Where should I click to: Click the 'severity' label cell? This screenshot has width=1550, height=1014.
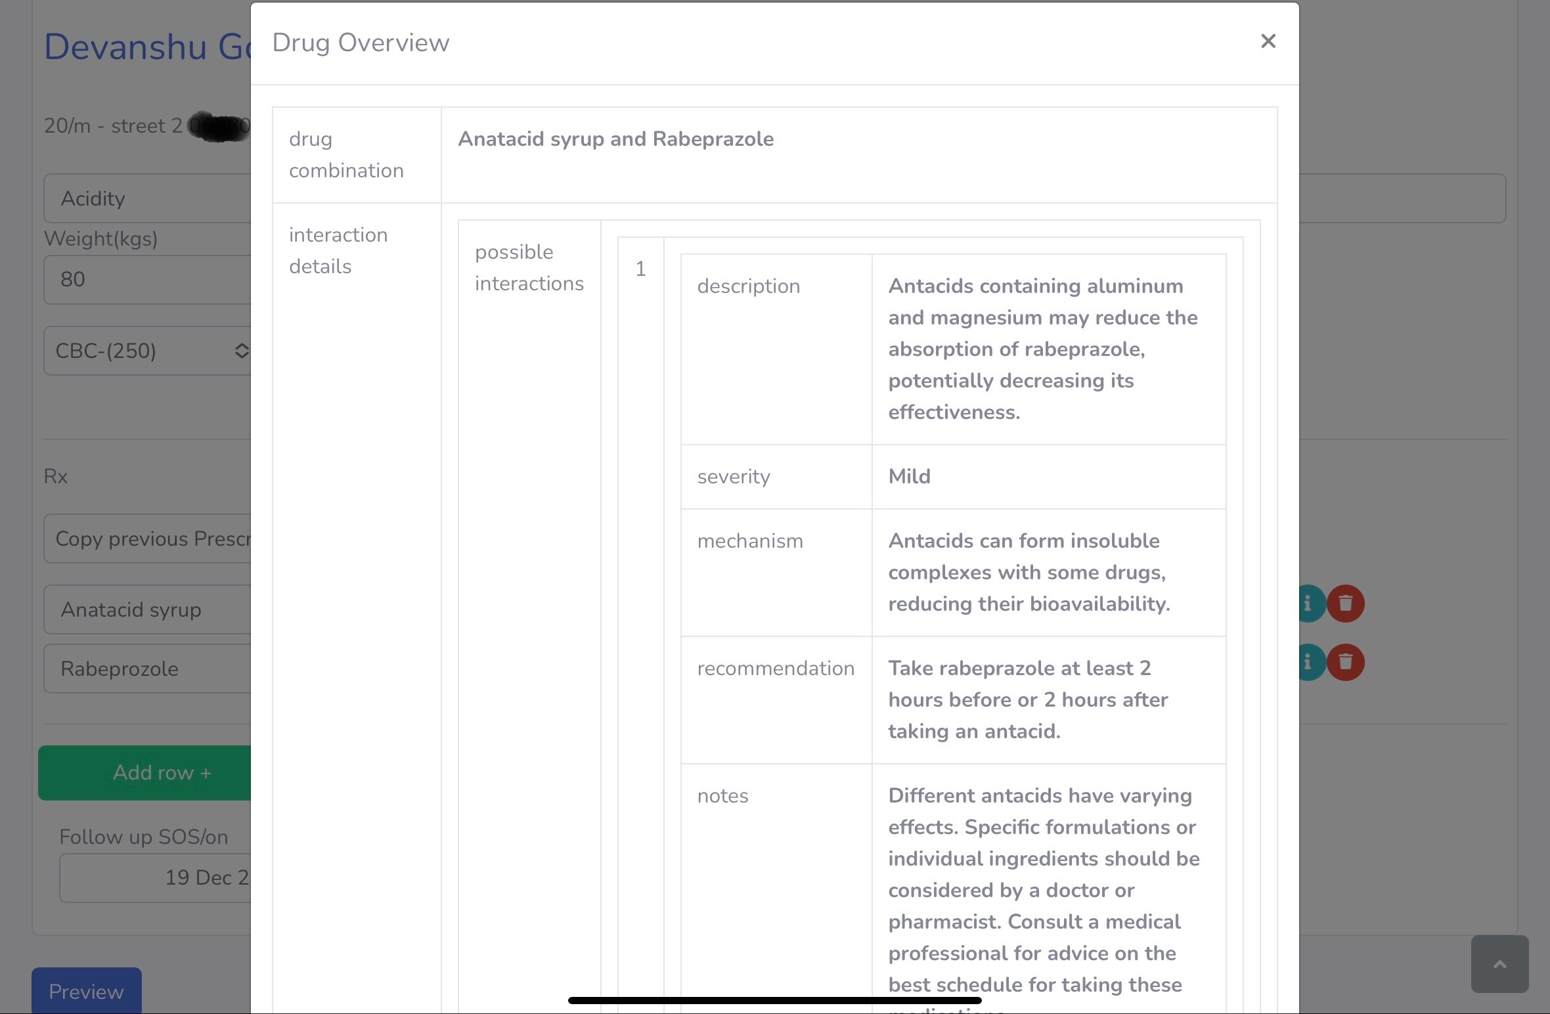(x=776, y=477)
